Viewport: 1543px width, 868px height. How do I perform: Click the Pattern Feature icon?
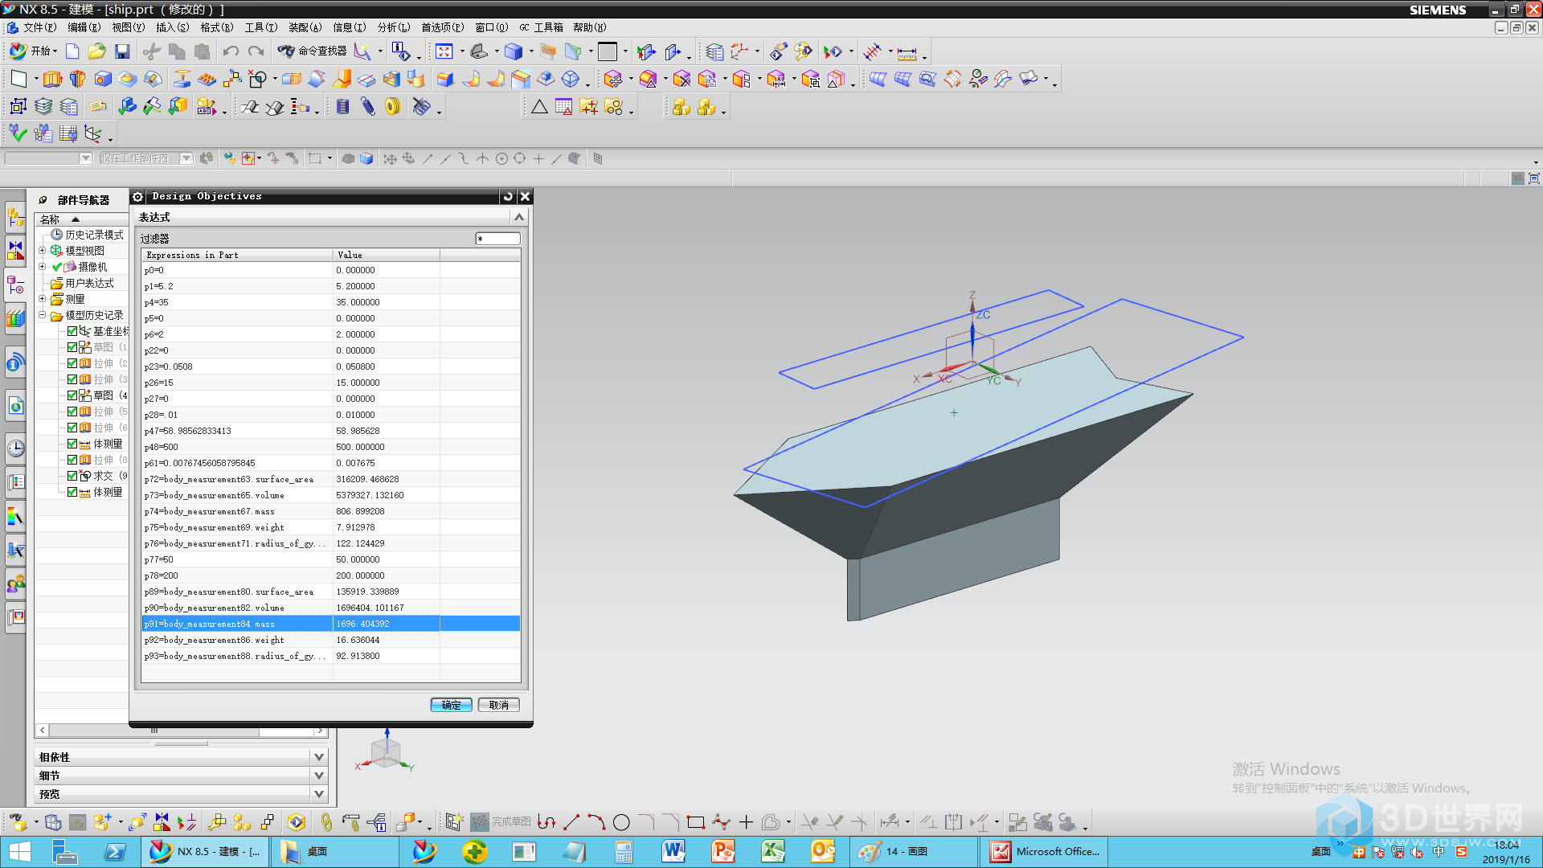pos(207,79)
